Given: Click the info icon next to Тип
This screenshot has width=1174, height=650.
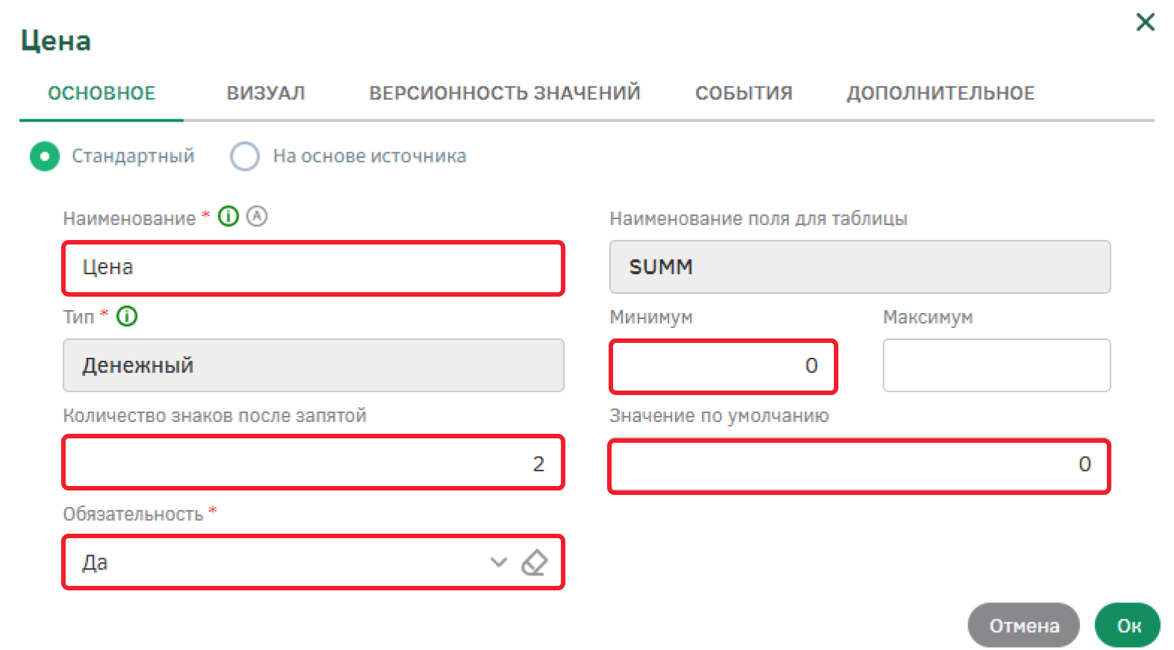Looking at the screenshot, I should [x=128, y=316].
